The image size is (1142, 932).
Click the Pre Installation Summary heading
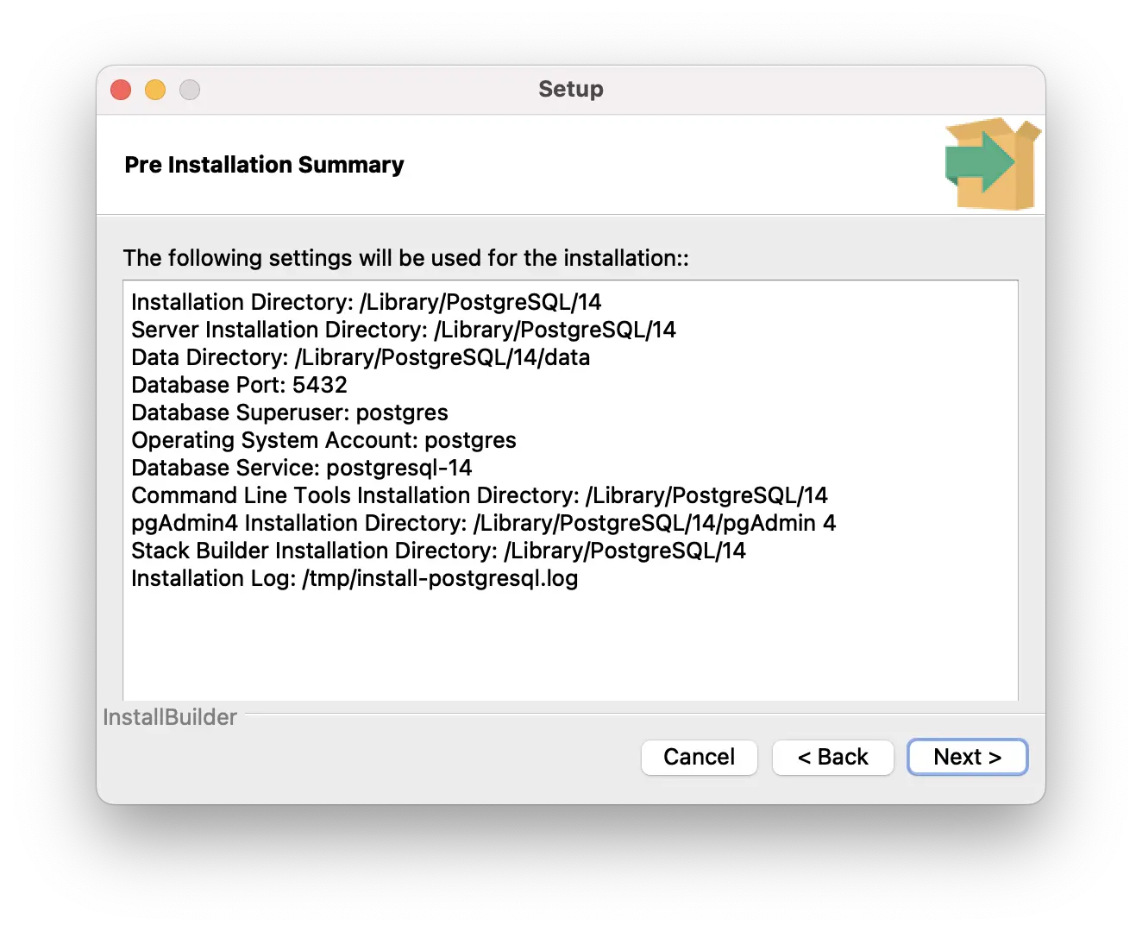(264, 165)
